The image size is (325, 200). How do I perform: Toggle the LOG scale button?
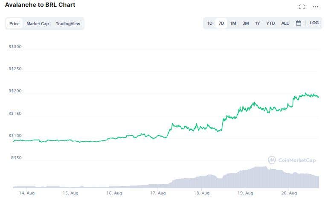tap(314, 23)
